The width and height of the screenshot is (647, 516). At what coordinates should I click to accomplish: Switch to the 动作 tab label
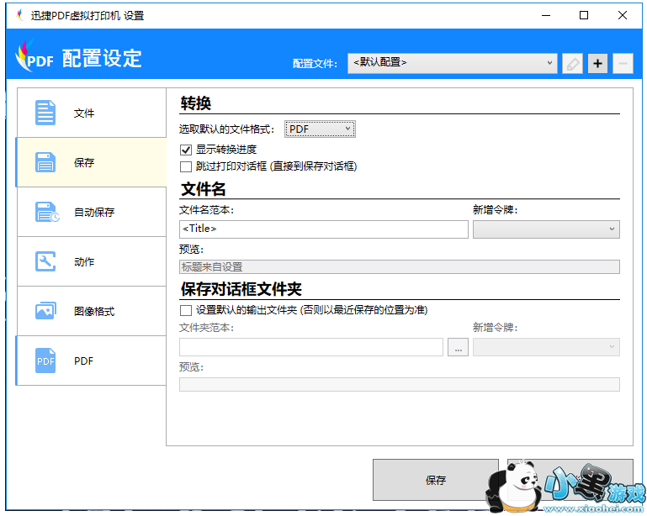coord(84,261)
